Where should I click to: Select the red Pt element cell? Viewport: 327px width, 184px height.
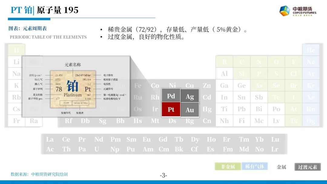[x=171, y=109]
